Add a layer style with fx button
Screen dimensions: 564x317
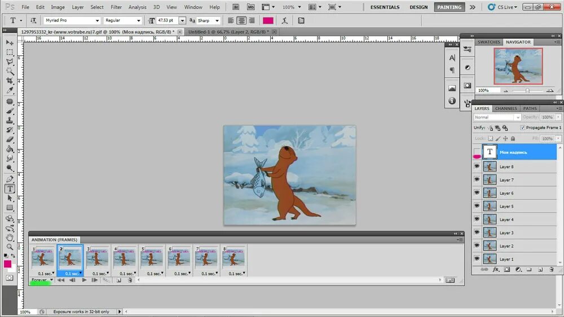(496, 270)
